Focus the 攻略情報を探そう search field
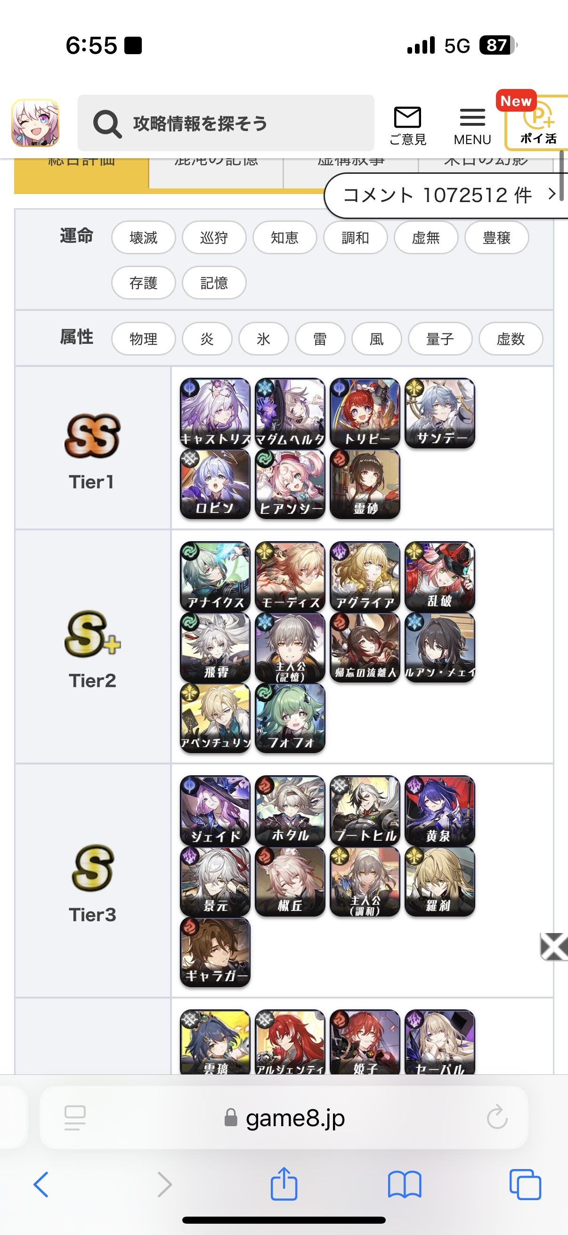568x1235 pixels. coord(226,123)
